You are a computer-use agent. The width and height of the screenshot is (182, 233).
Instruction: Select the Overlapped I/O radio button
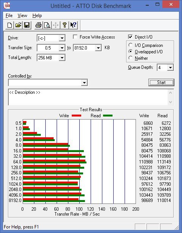pos(130,51)
